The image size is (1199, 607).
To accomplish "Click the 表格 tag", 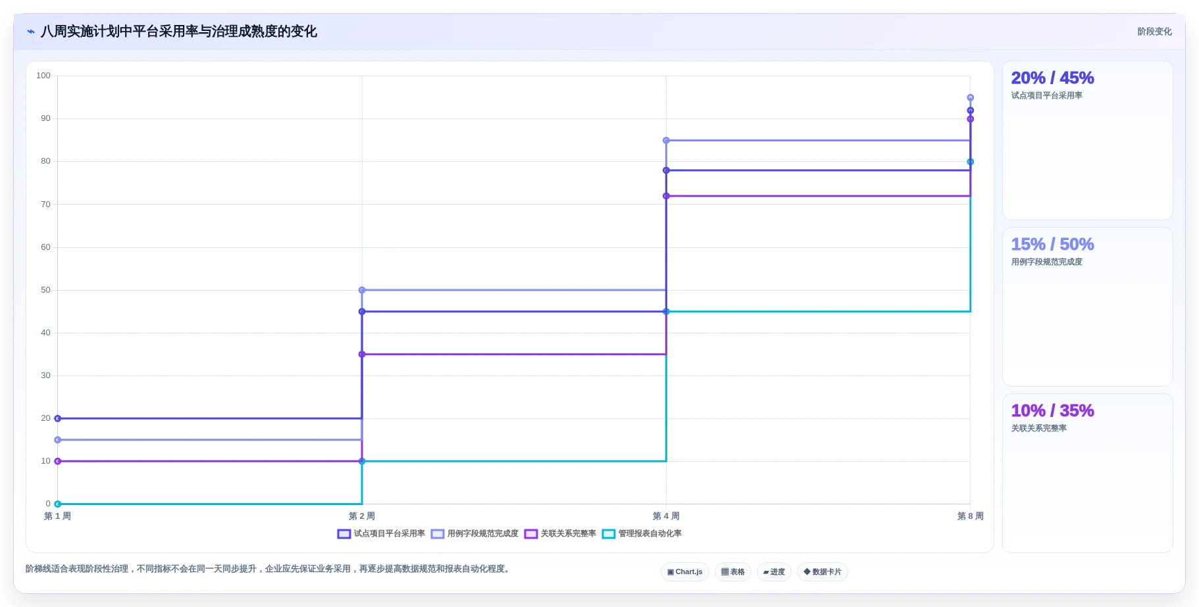I will [733, 572].
